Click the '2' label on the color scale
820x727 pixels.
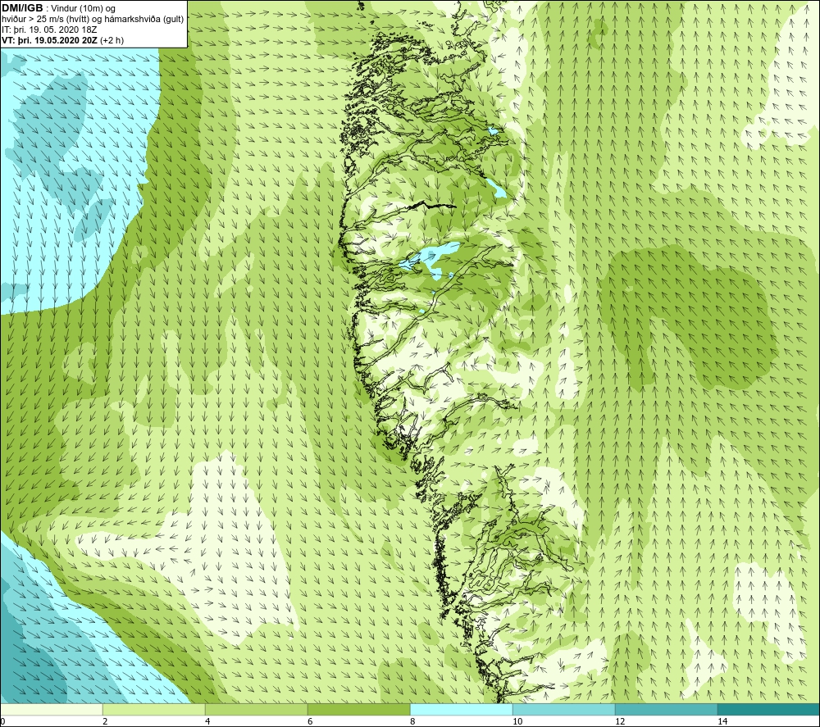coord(105,721)
